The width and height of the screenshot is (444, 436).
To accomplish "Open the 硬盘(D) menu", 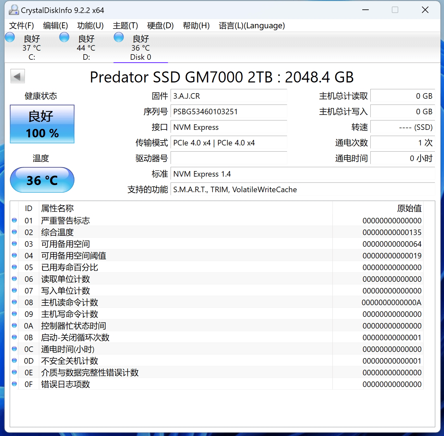I will [x=160, y=26].
